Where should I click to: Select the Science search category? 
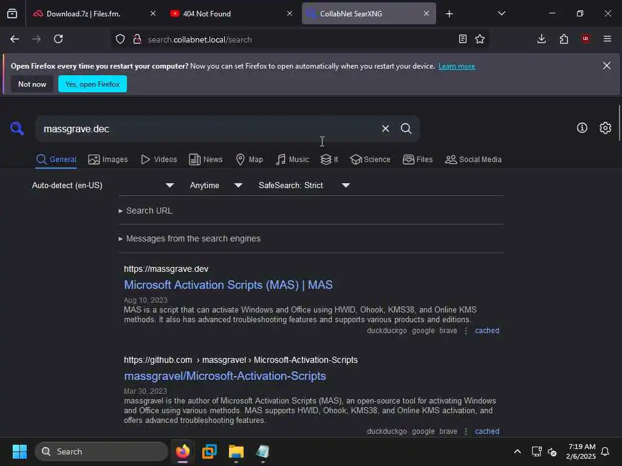tap(370, 160)
